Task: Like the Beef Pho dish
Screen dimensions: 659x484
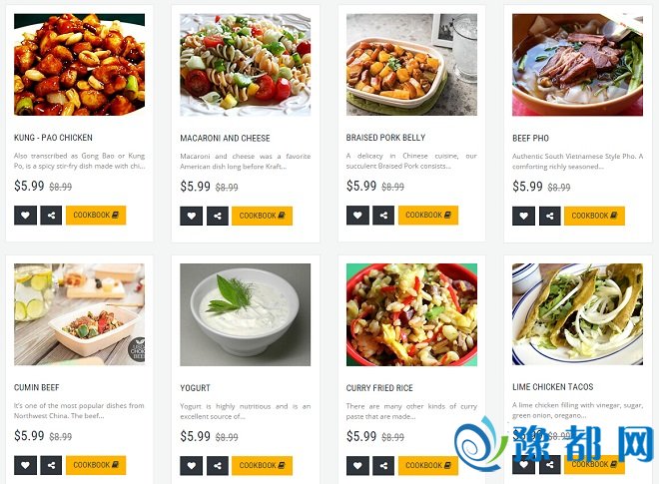Action: tap(523, 216)
